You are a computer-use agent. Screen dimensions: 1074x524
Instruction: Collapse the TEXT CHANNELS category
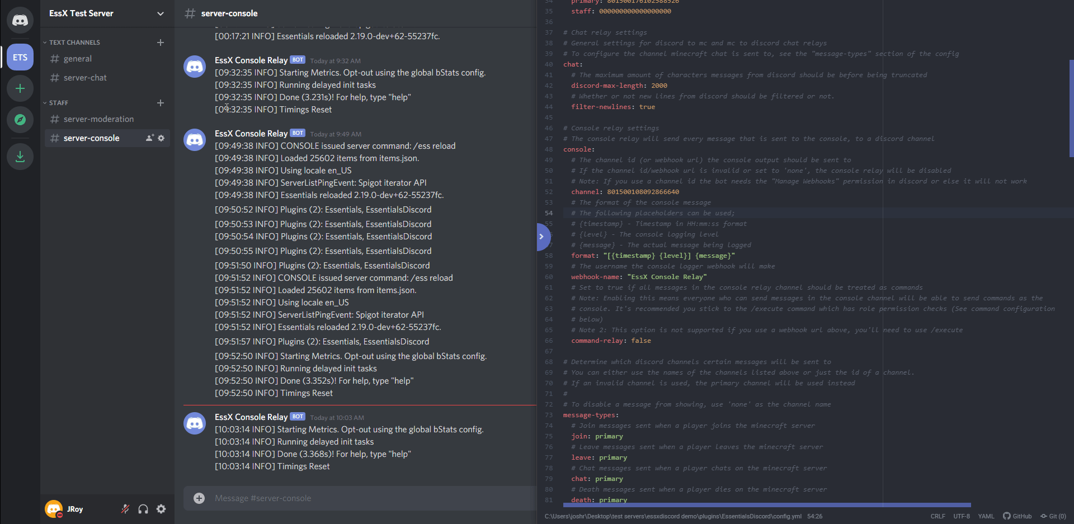pyautogui.click(x=73, y=43)
